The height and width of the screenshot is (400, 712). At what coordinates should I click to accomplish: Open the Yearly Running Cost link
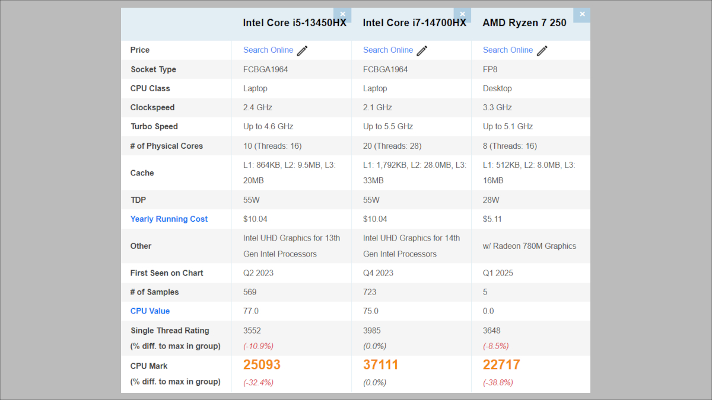(x=169, y=219)
